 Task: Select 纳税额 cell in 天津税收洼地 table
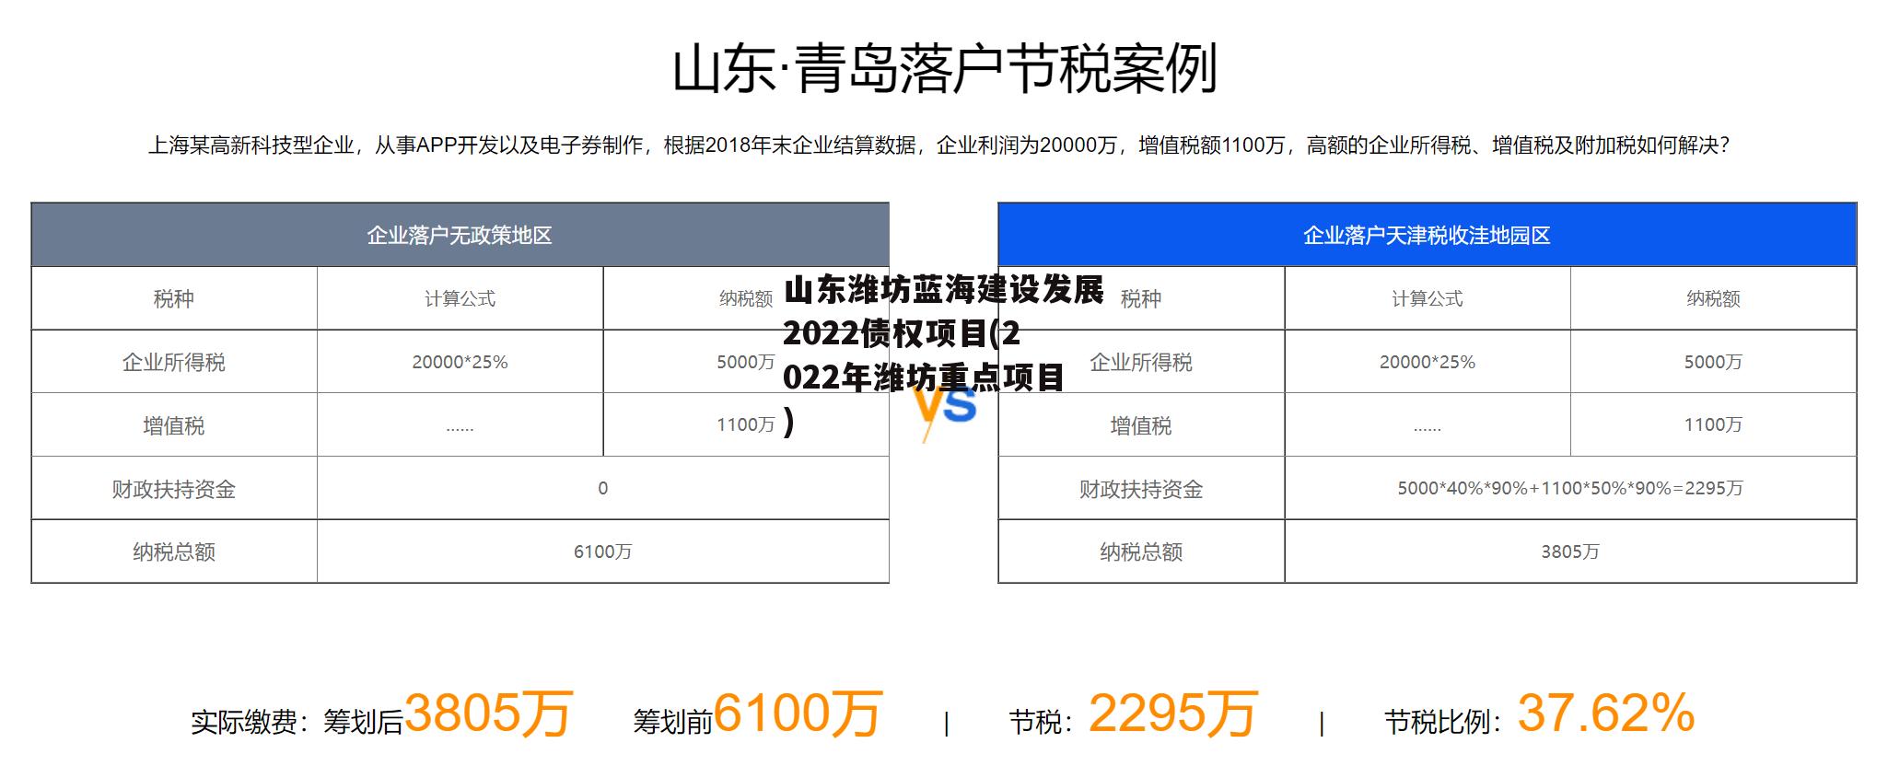pos(1713,298)
